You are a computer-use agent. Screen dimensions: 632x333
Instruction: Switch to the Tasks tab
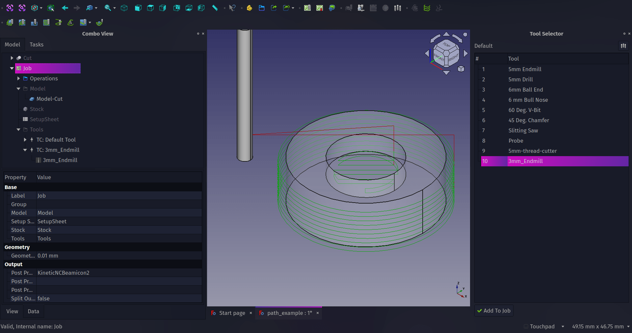[x=36, y=44]
